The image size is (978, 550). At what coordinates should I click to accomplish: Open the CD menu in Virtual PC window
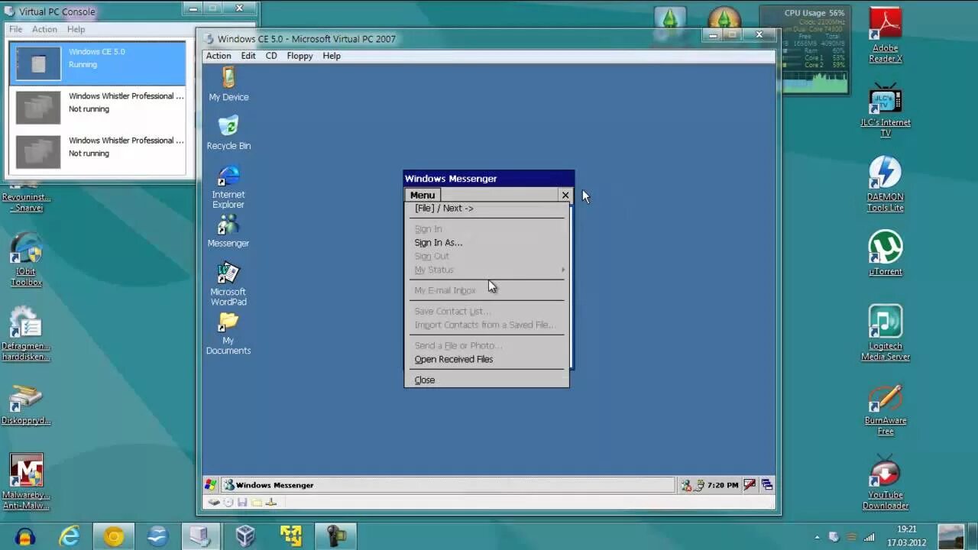pyautogui.click(x=271, y=56)
